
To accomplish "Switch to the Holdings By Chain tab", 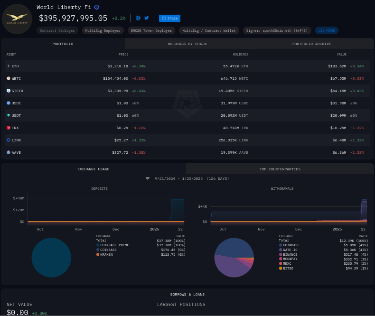I will (187, 44).
